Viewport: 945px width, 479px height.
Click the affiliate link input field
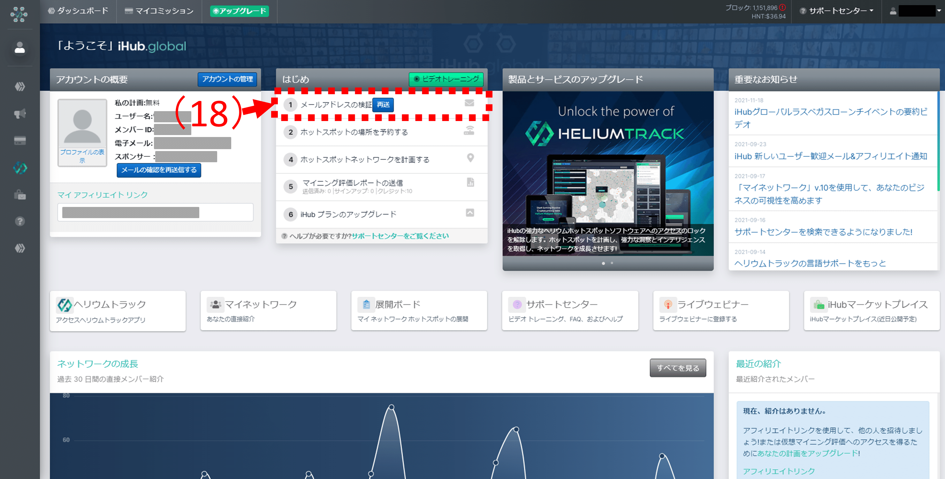pos(155,212)
